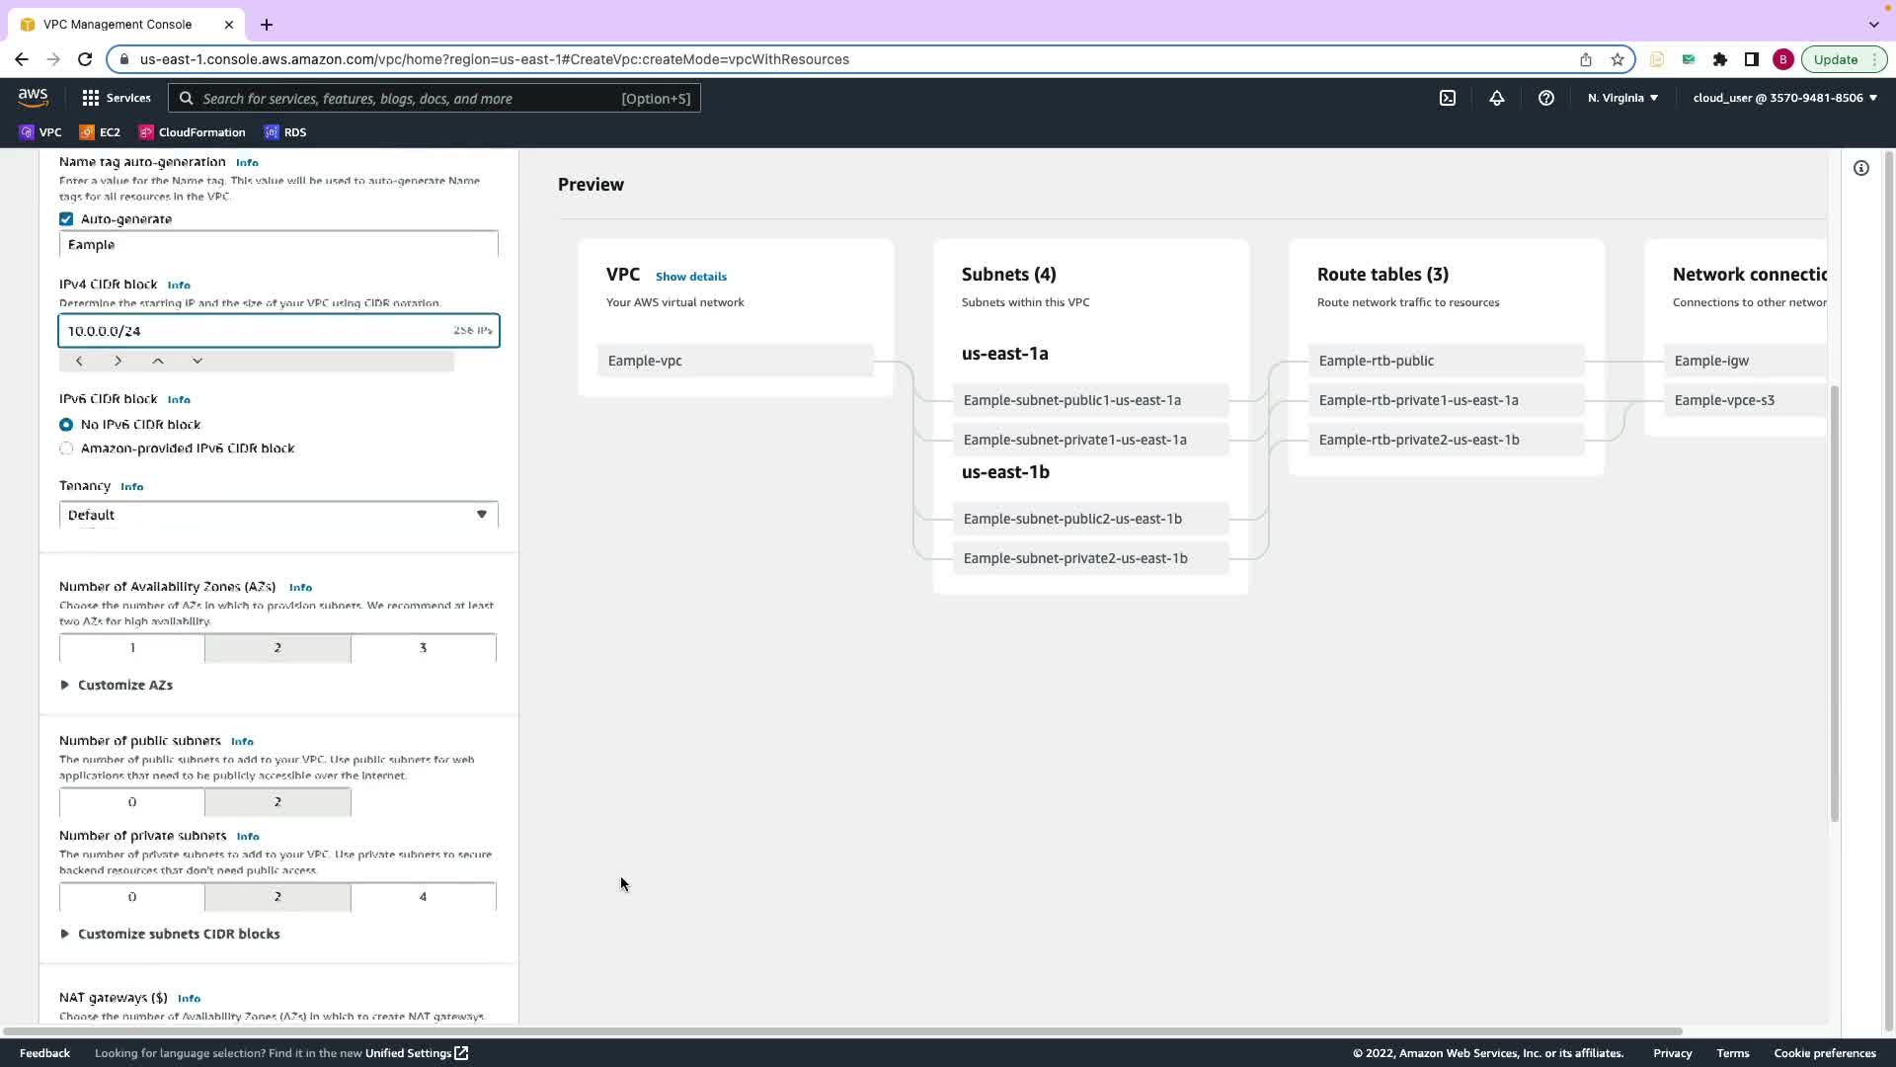Open the Services grid menu
The height and width of the screenshot is (1067, 1896).
coord(116,98)
